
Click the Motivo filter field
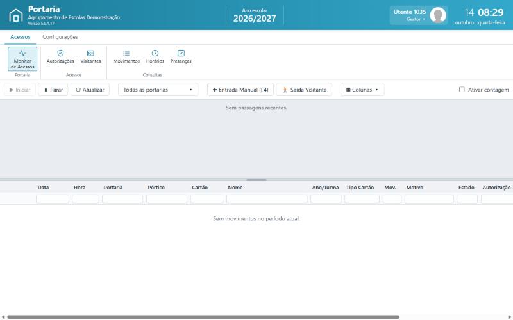point(429,198)
